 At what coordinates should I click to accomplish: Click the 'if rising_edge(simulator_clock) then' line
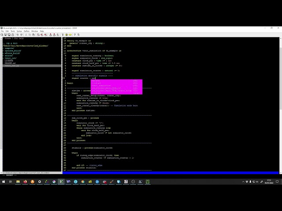[x=98, y=155]
